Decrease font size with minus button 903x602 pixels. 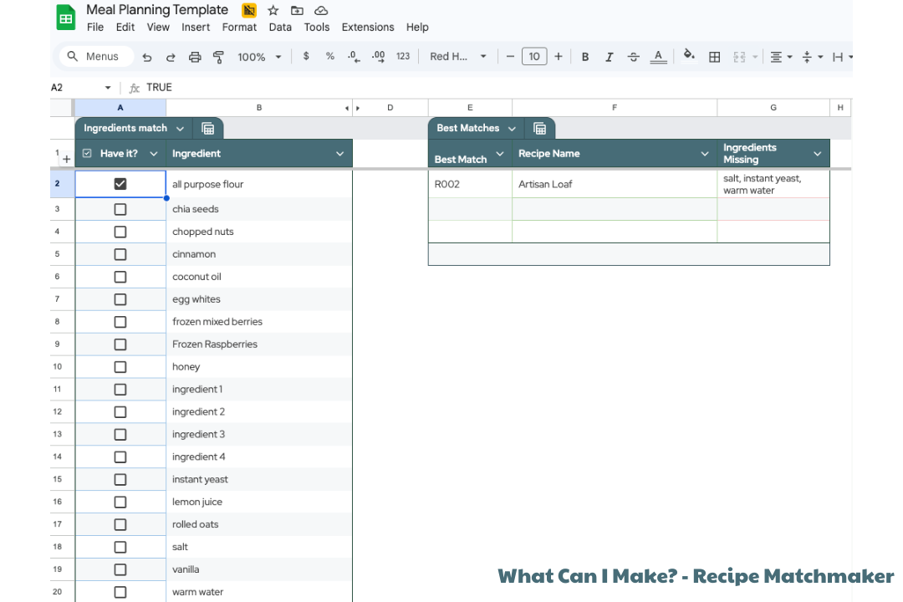(x=510, y=57)
